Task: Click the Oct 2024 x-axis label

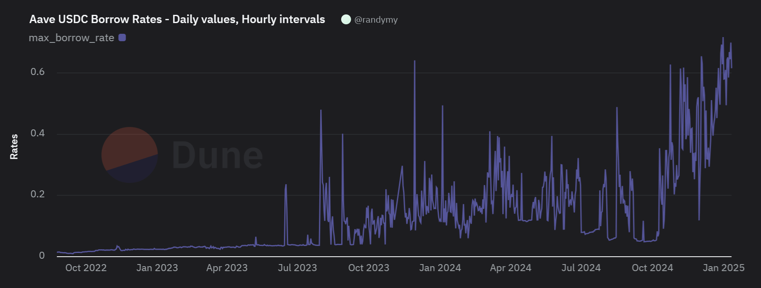Action: pos(652,268)
